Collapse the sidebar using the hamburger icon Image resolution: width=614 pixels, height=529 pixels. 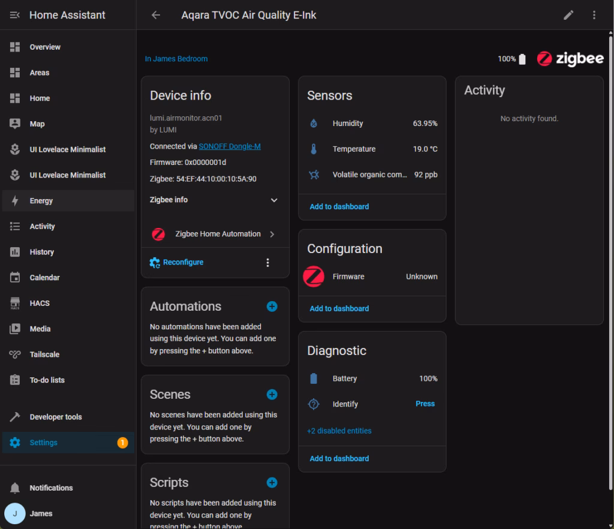pos(15,15)
